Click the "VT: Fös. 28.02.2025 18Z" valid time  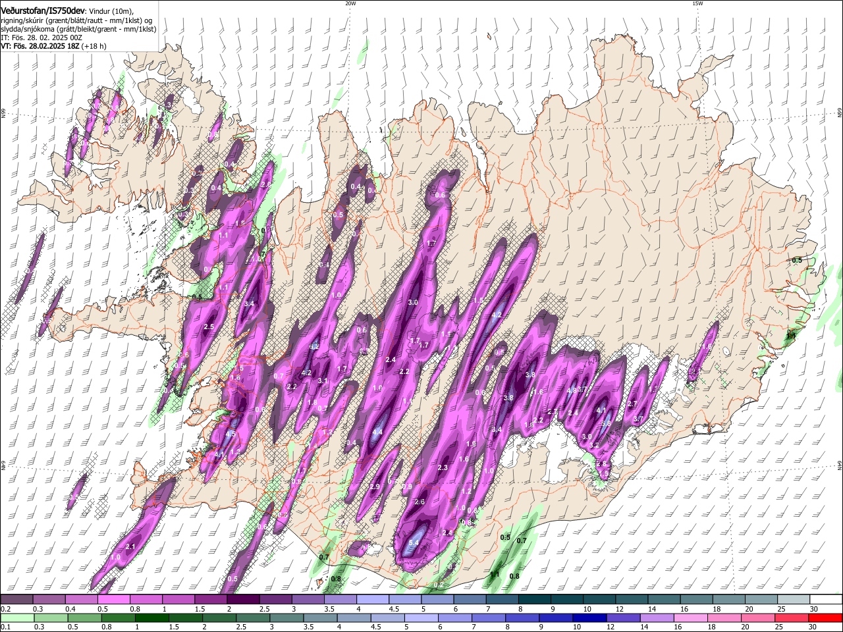(40, 46)
